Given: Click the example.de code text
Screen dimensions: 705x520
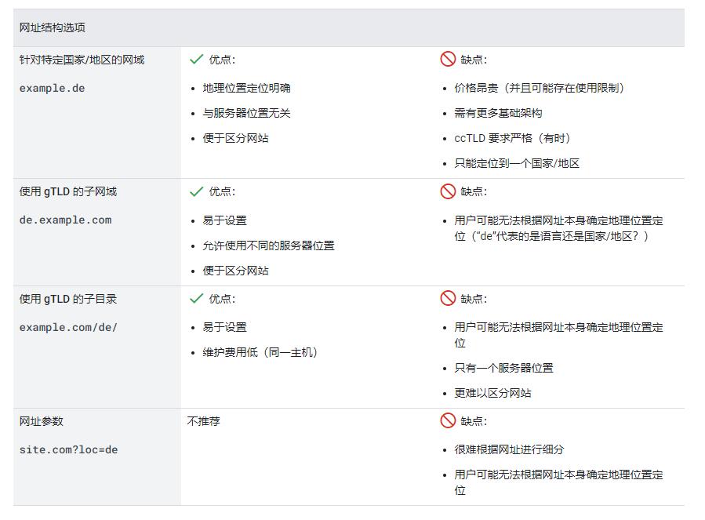Looking at the screenshot, I should tap(52, 88).
